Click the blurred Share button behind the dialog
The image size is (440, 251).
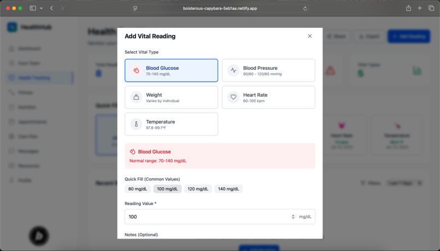click(x=336, y=37)
